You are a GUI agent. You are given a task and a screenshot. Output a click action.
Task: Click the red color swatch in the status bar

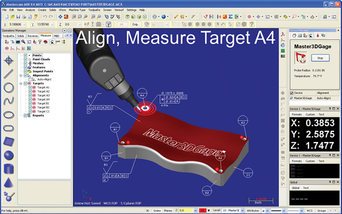click(x=202, y=211)
